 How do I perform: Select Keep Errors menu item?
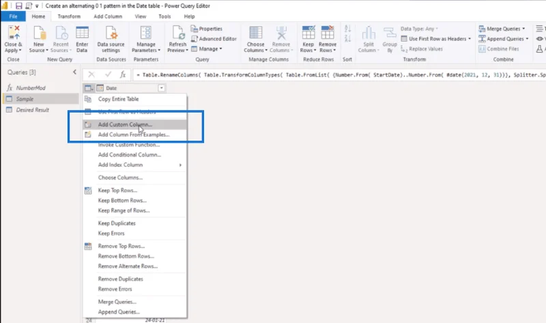click(134, 233)
